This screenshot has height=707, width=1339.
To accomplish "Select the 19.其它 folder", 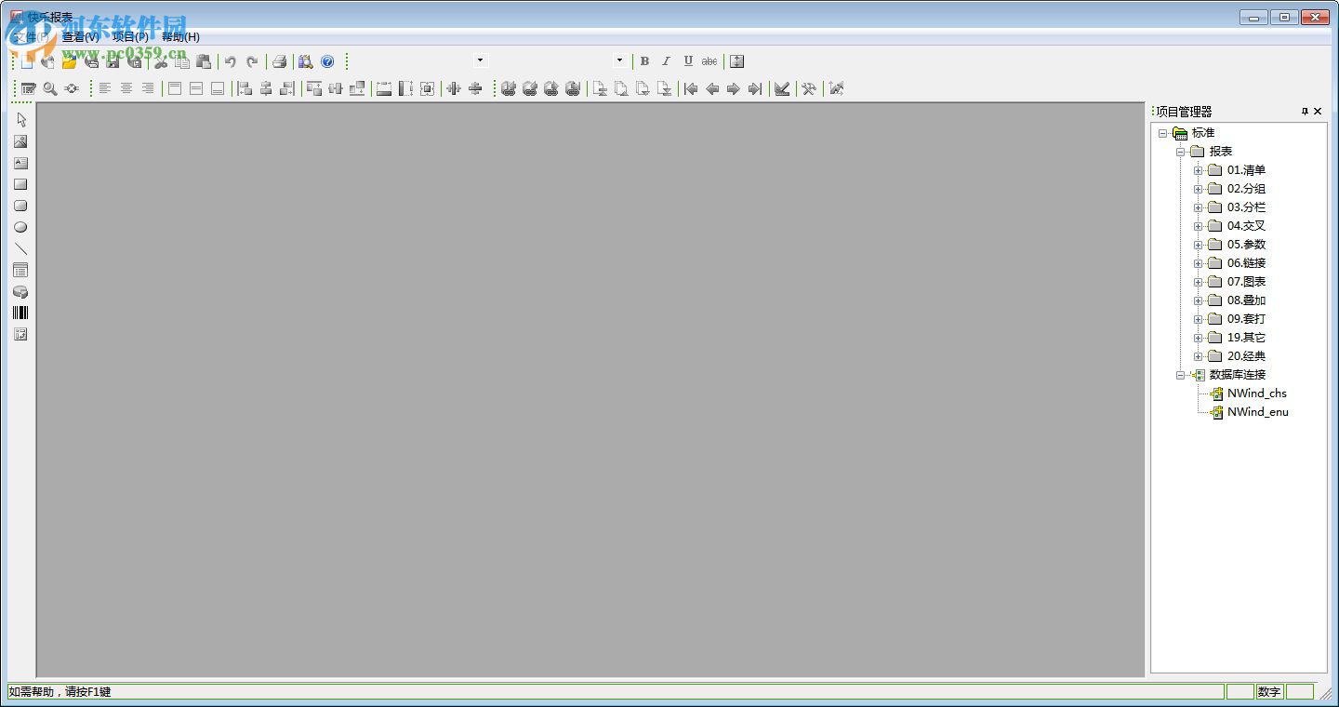I will pyautogui.click(x=1246, y=338).
